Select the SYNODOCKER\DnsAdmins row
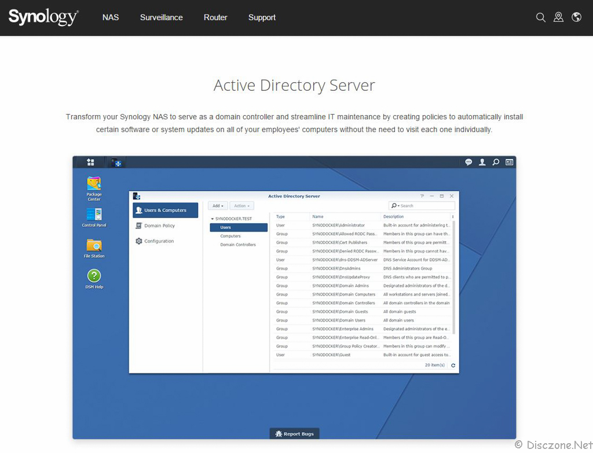 363,268
